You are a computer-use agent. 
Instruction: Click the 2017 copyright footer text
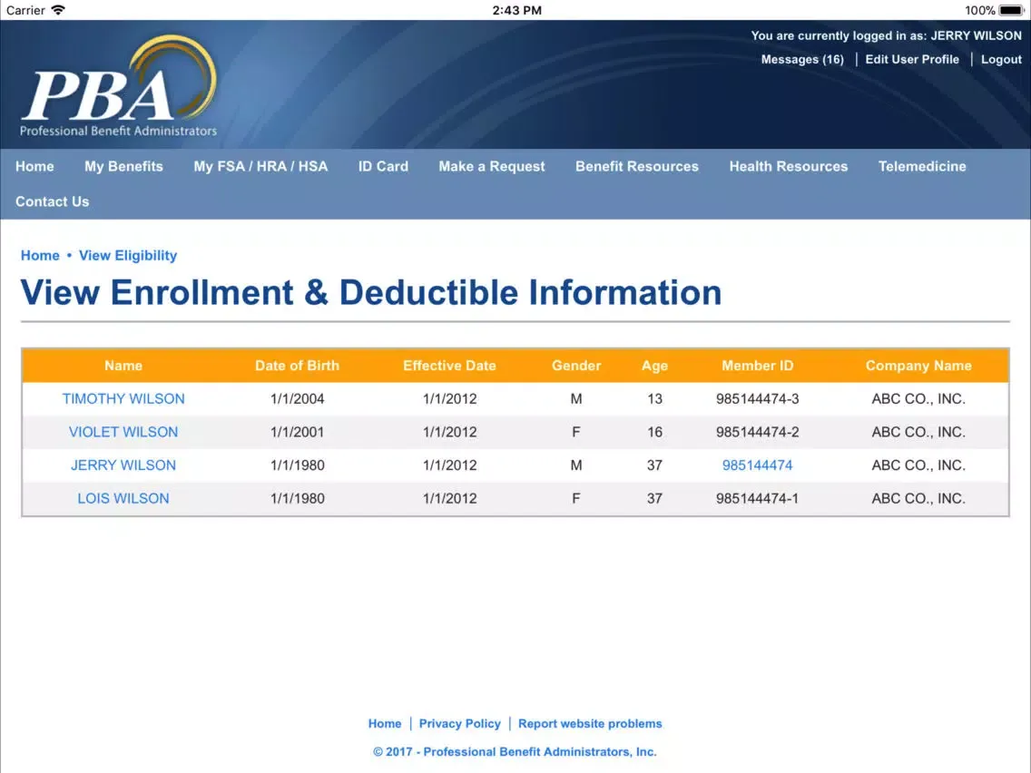pos(515,752)
